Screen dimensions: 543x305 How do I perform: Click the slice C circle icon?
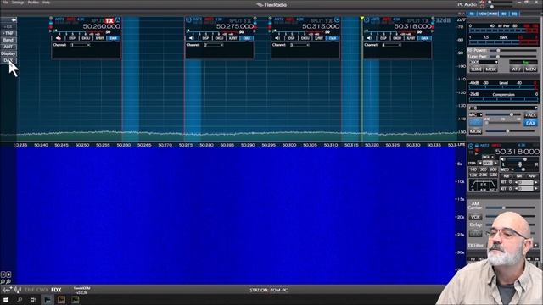tap(337, 20)
